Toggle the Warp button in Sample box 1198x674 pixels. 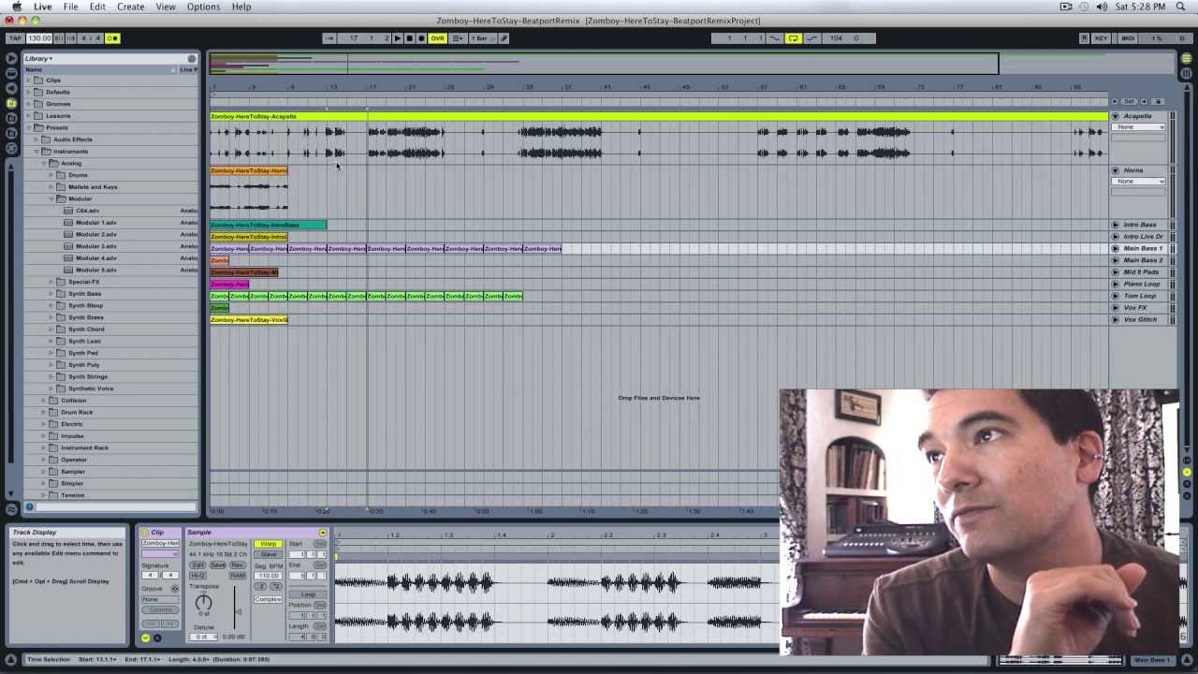269,544
